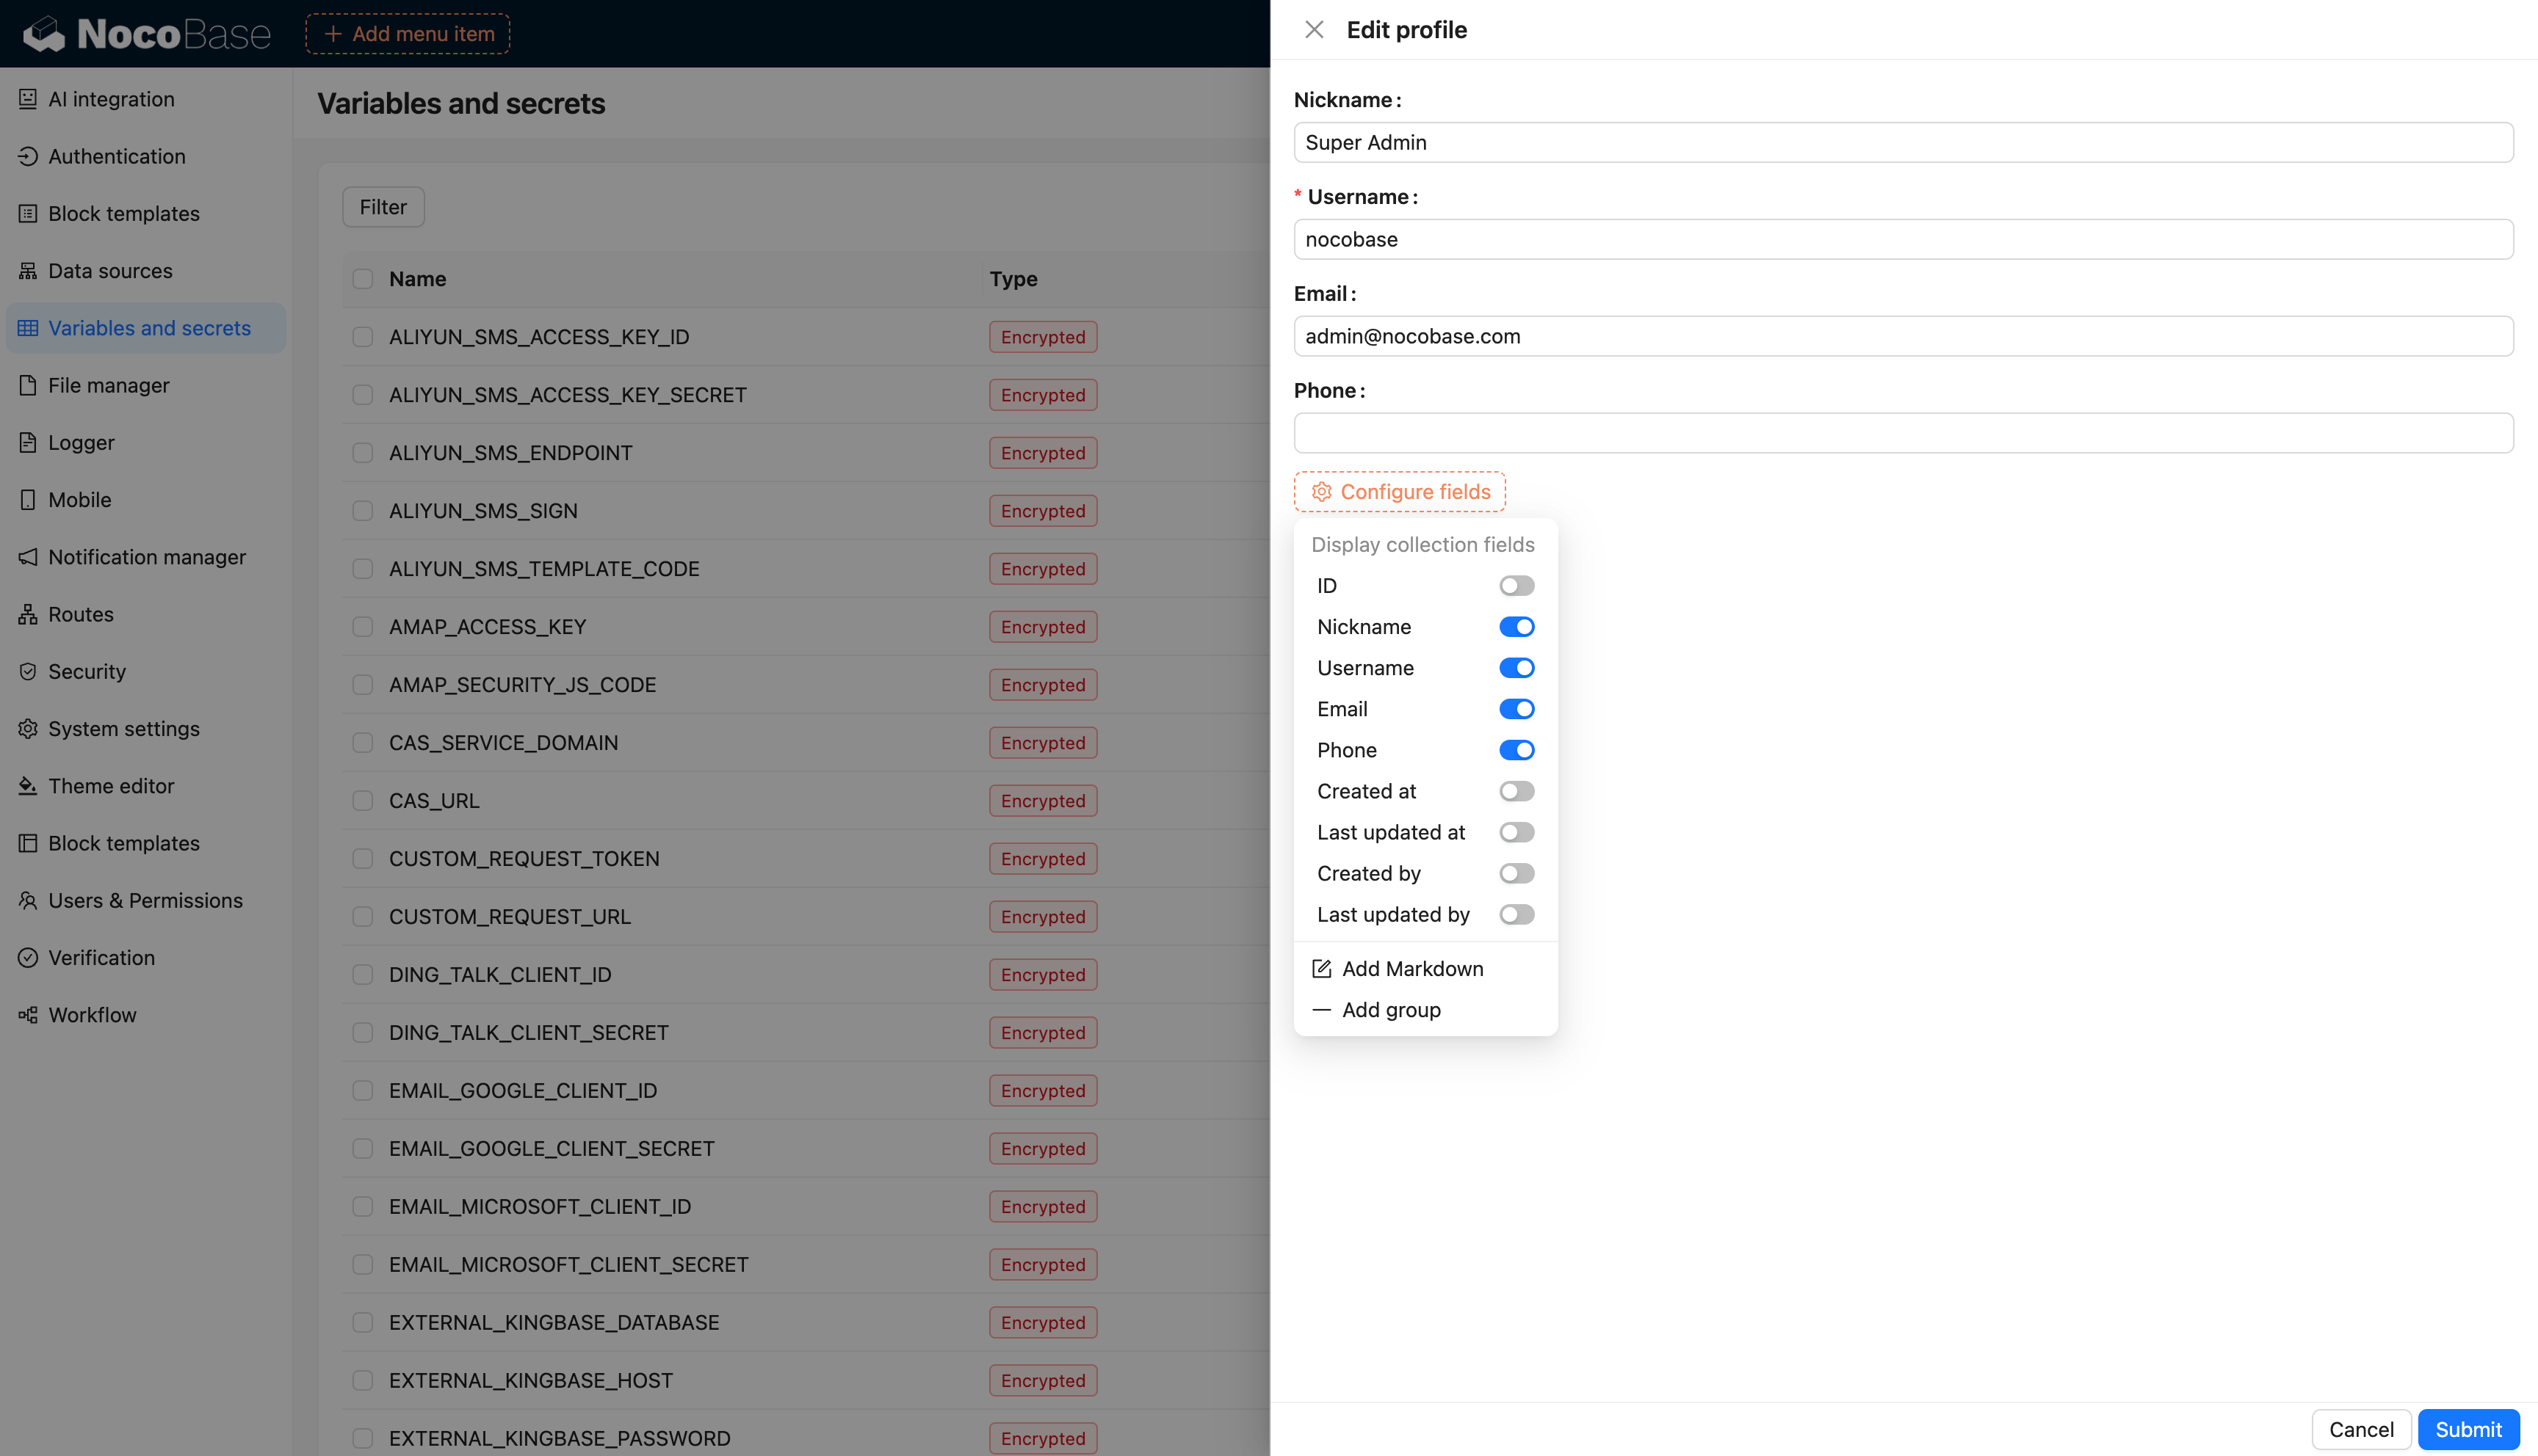This screenshot has height=1456, width=2538.
Task: Click the Notification manager megaphone icon
Action: coord(28,557)
